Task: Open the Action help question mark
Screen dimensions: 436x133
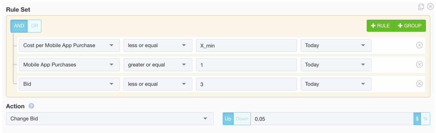Action: coord(31,106)
